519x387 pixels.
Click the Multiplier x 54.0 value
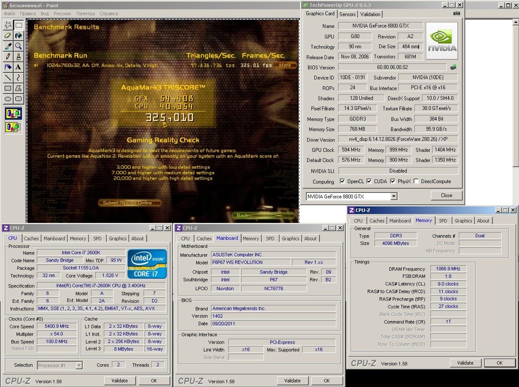57,334
